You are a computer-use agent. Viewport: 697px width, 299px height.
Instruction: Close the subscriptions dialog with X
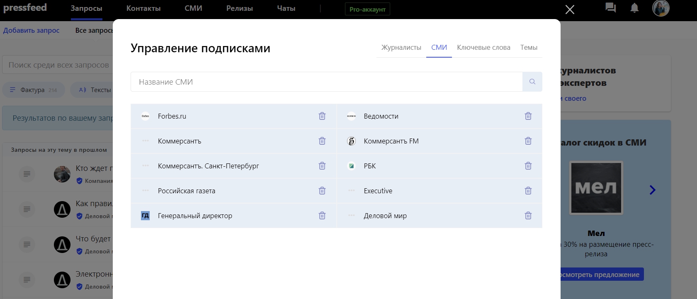(570, 10)
